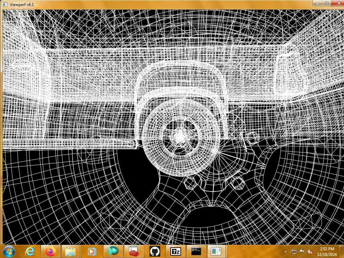Image resolution: width=344 pixels, height=258 pixels.
Task: Launch Windows Media Player
Action: [x=91, y=251]
